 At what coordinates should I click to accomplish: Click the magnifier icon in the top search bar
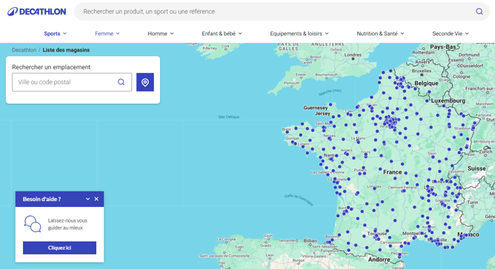tap(479, 11)
